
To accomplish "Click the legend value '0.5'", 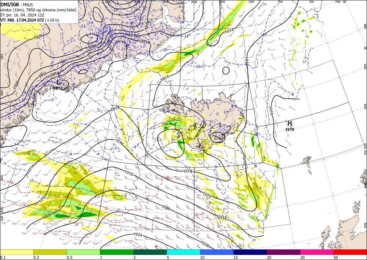I will pyautogui.click(x=69, y=257).
